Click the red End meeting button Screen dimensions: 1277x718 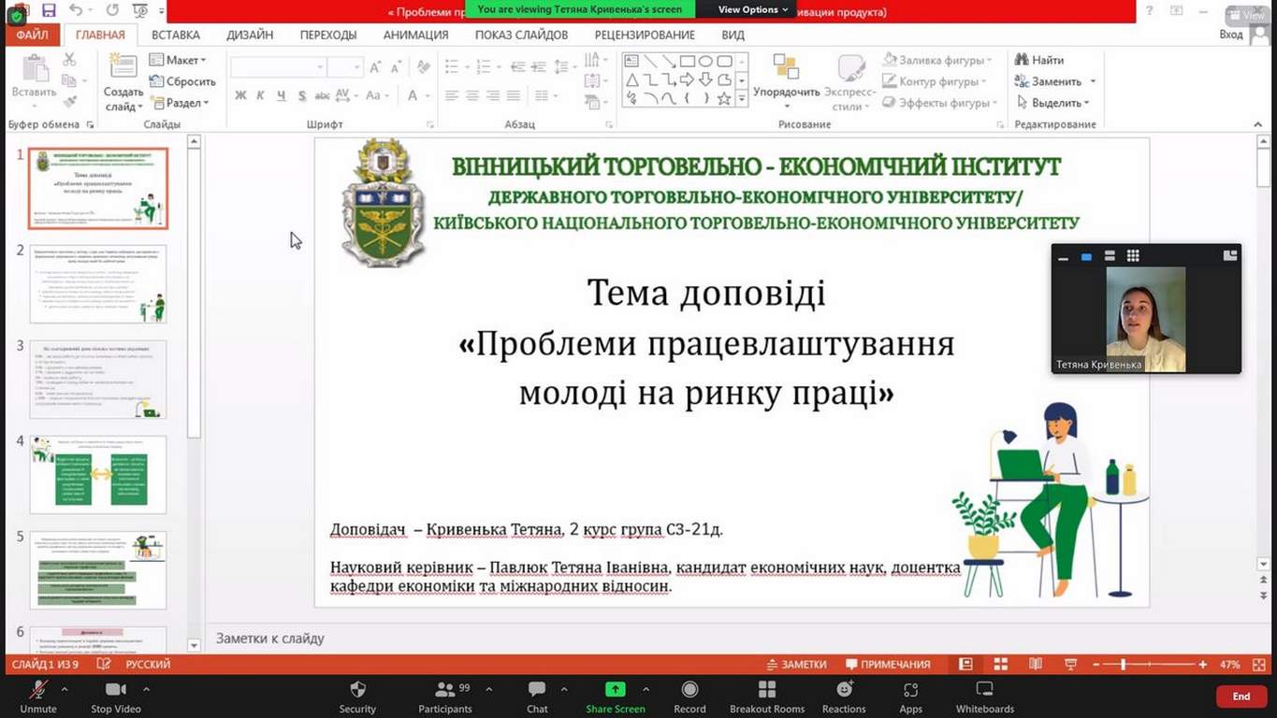click(1241, 696)
